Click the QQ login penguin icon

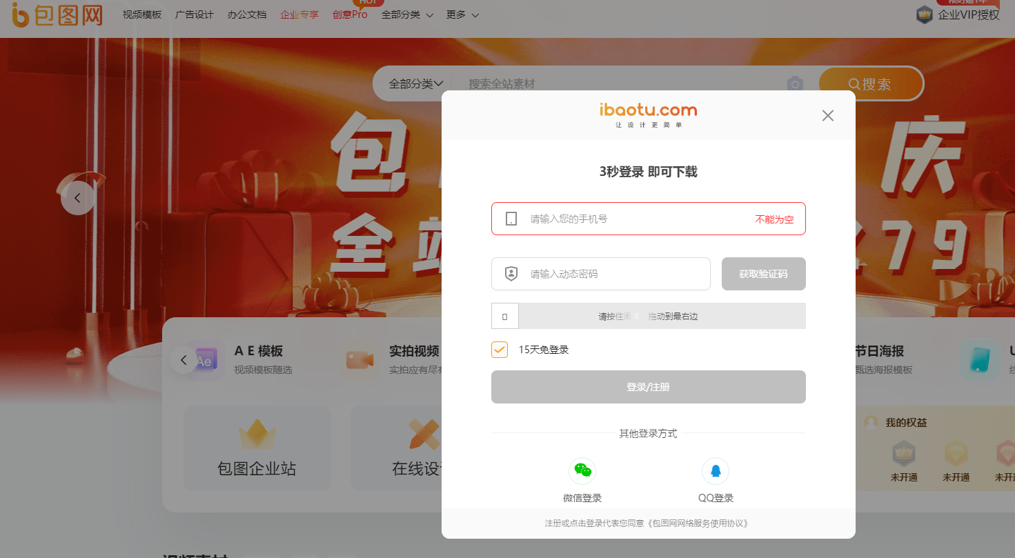(716, 471)
